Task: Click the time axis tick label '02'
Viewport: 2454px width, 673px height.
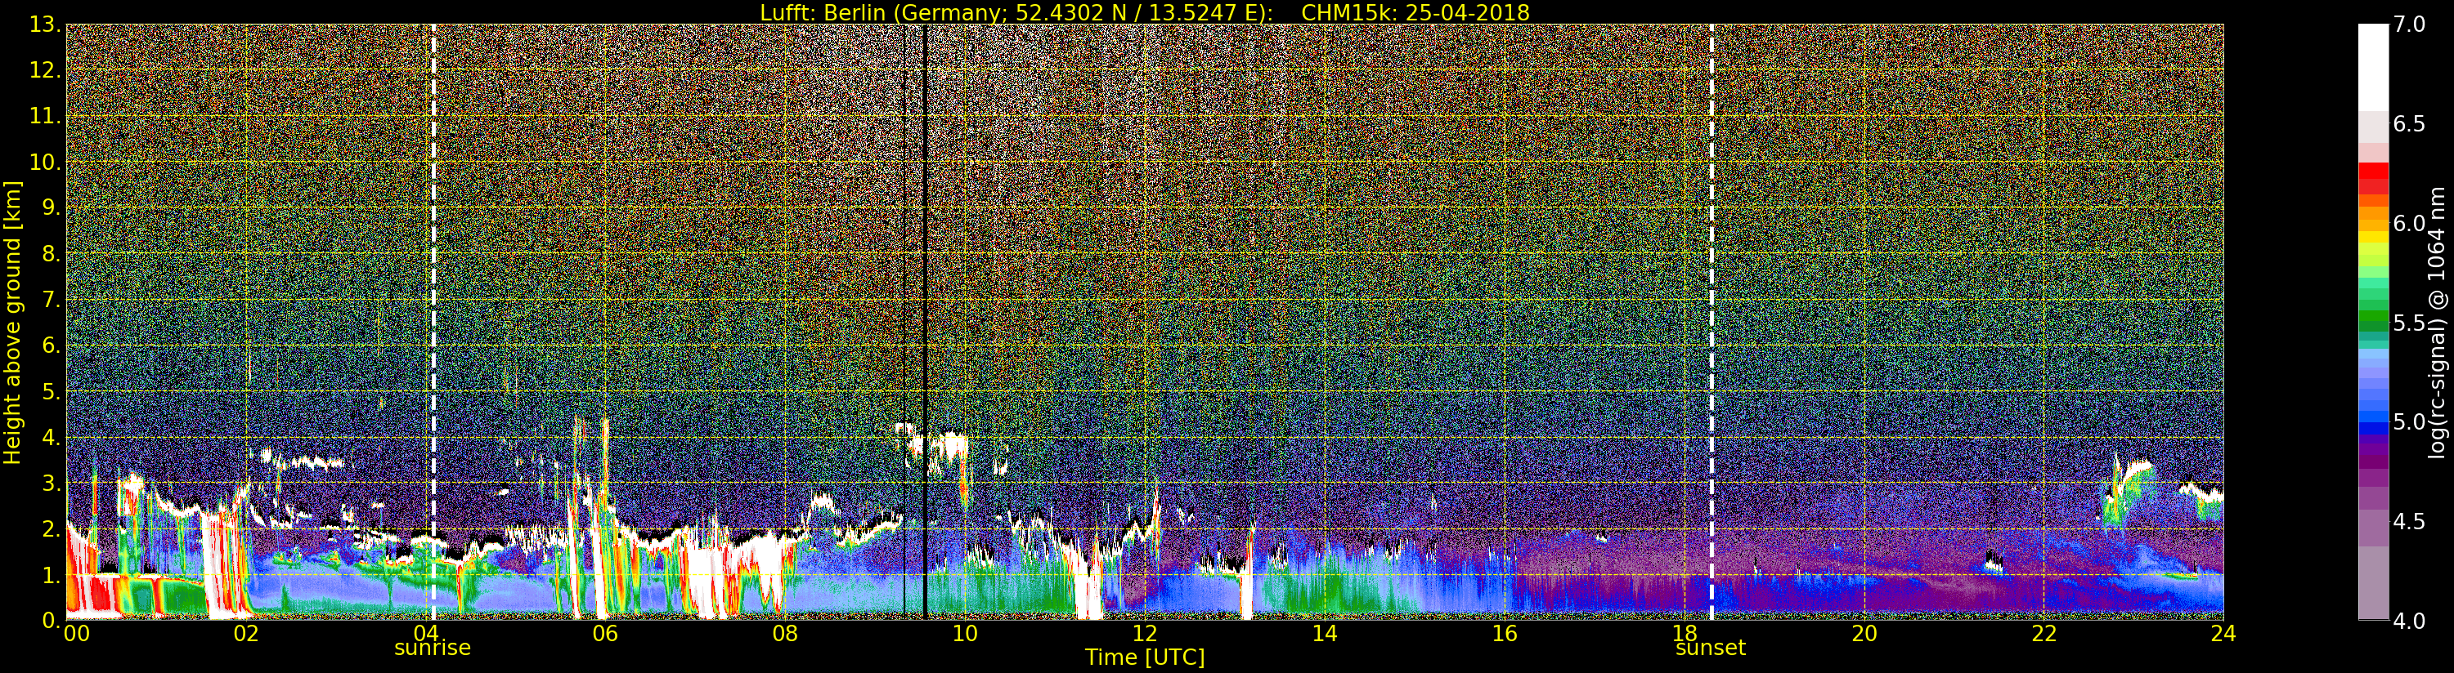Action: tap(246, 634)
